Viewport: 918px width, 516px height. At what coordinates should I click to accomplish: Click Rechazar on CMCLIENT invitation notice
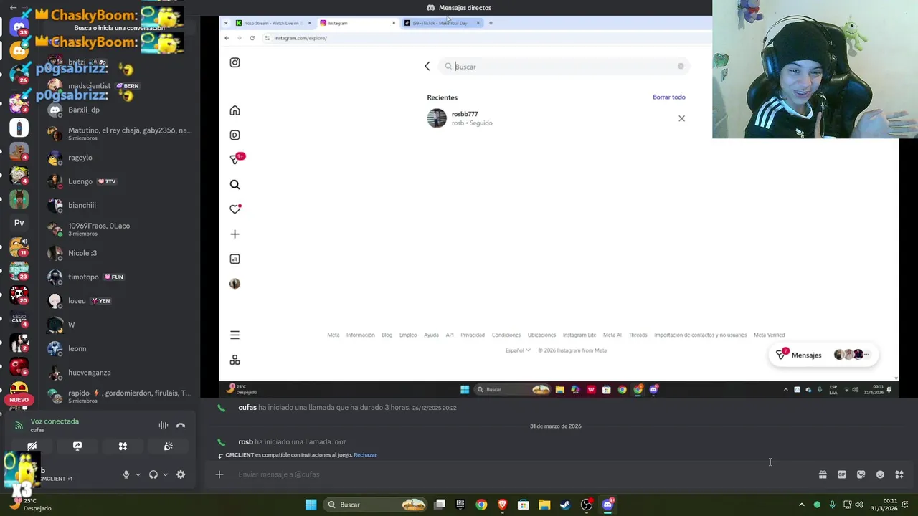click(365, 455)
